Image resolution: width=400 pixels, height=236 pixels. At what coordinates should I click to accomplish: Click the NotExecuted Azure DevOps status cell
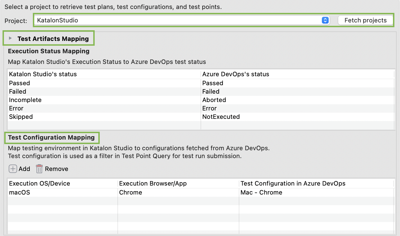[297, 117]
